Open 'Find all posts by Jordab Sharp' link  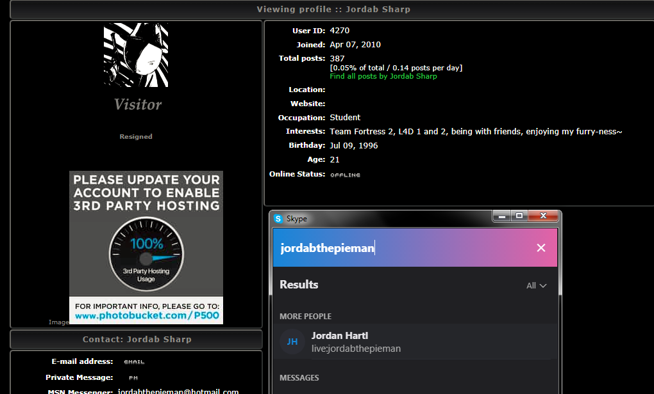click(383, 76)
